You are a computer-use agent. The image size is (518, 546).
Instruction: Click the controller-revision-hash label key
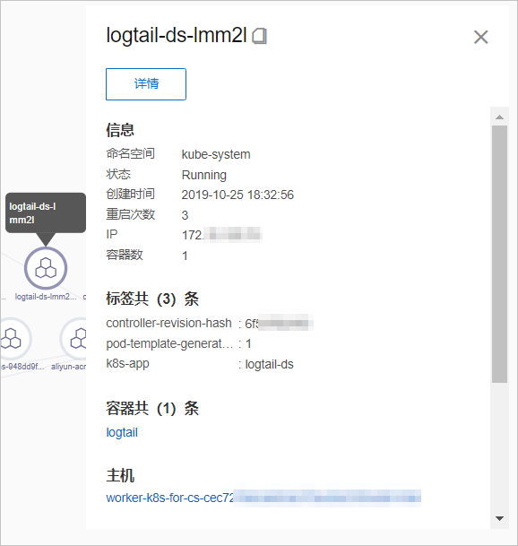[168, 323]
